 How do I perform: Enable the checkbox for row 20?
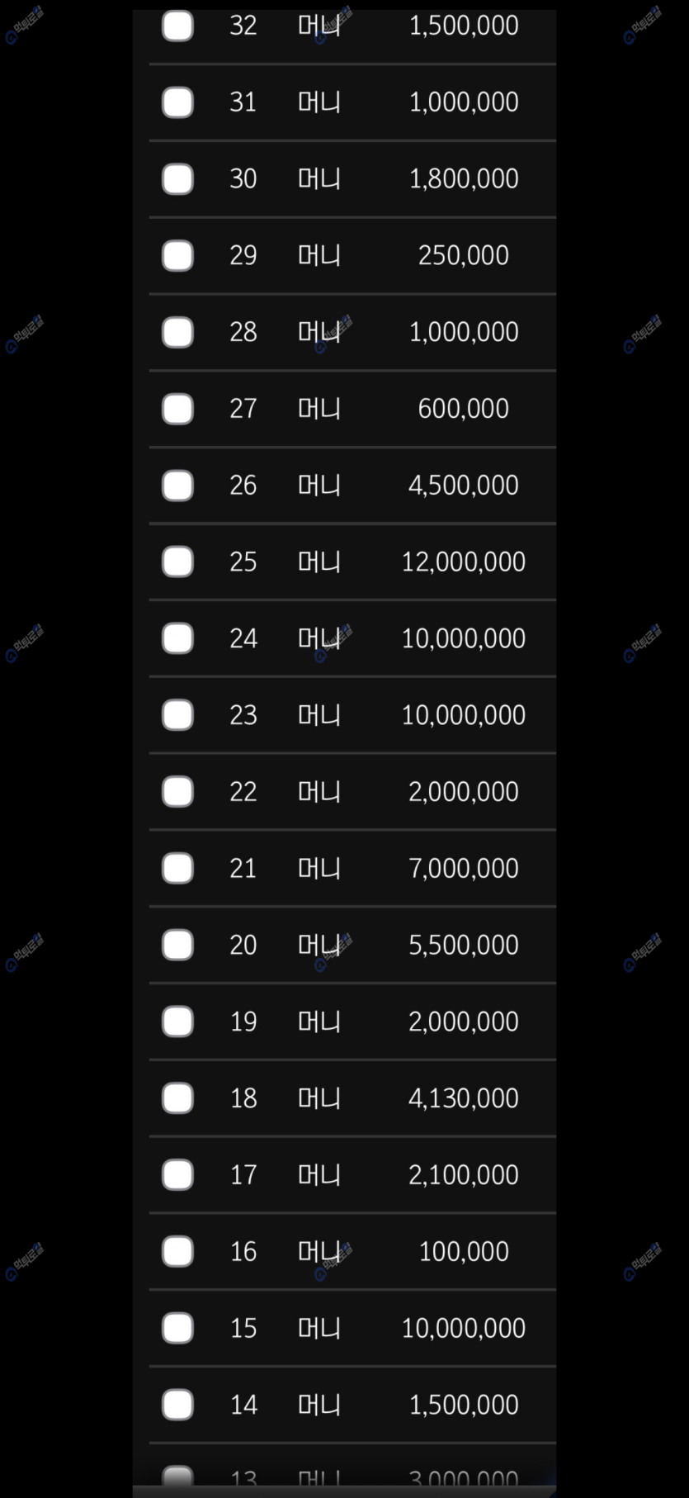tap(177, 946)
